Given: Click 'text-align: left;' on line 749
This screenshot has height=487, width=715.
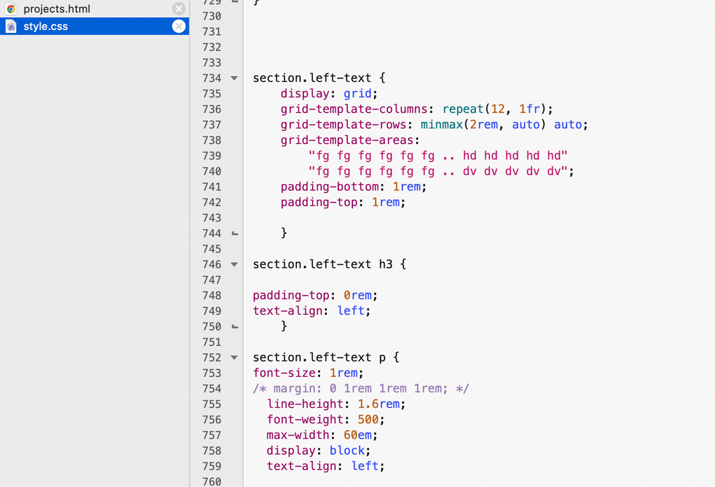Looking at the screenshot, I should 312,311.
